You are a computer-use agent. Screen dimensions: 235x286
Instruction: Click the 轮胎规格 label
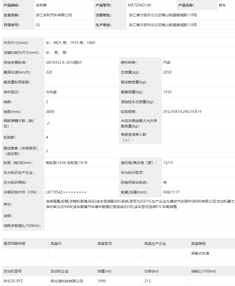pos(129,112)
